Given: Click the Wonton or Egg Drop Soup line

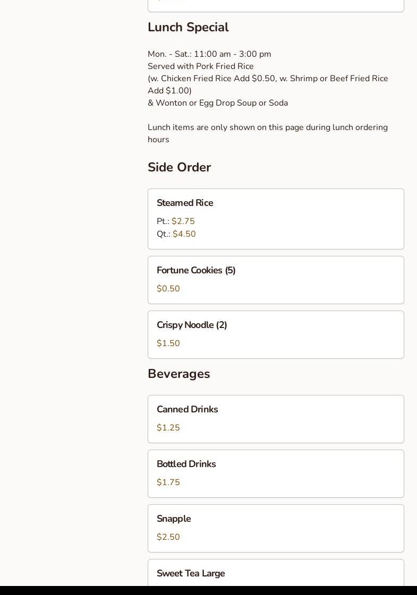Looking at the screenshot, I should pyautogui.click(x=218, y=103).
